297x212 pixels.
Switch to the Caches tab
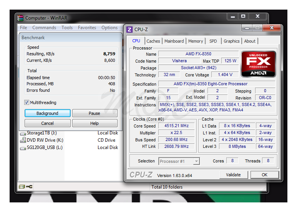153,41
